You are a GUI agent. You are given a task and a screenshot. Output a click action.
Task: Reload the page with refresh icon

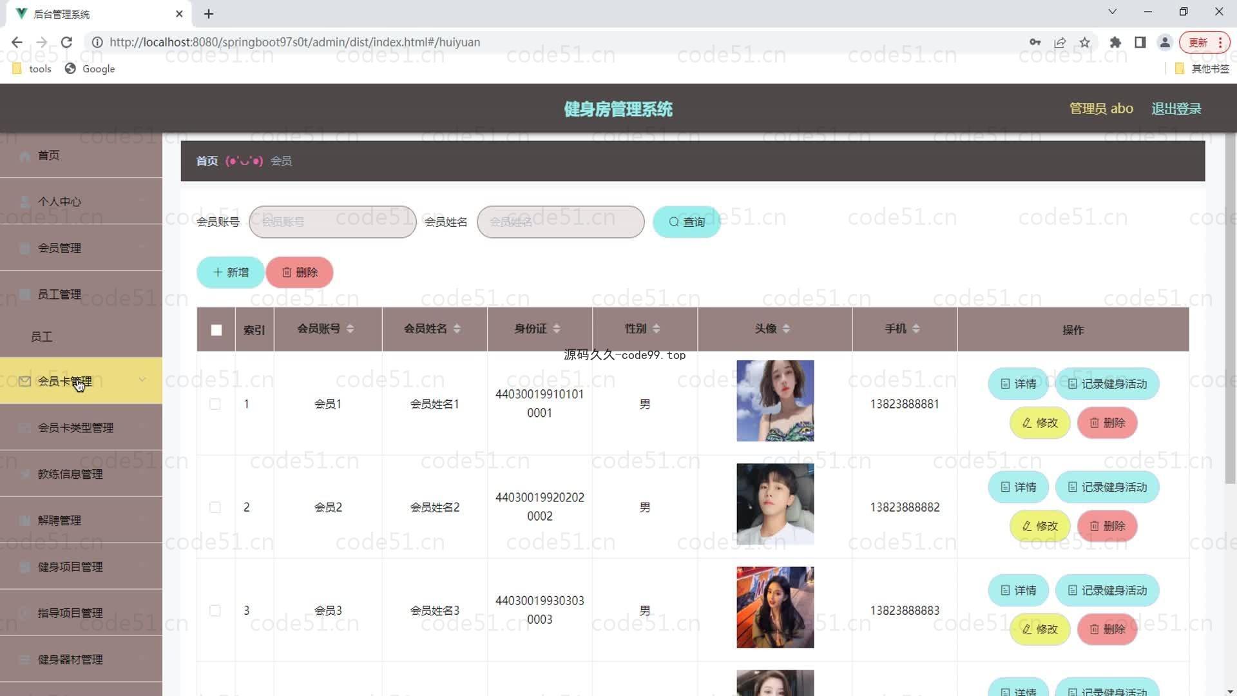coord(66,43)
